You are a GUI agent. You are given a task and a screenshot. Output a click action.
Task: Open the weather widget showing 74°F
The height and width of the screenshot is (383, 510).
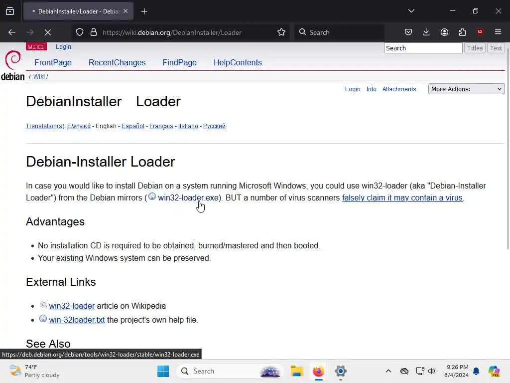[x=34, y=371]
